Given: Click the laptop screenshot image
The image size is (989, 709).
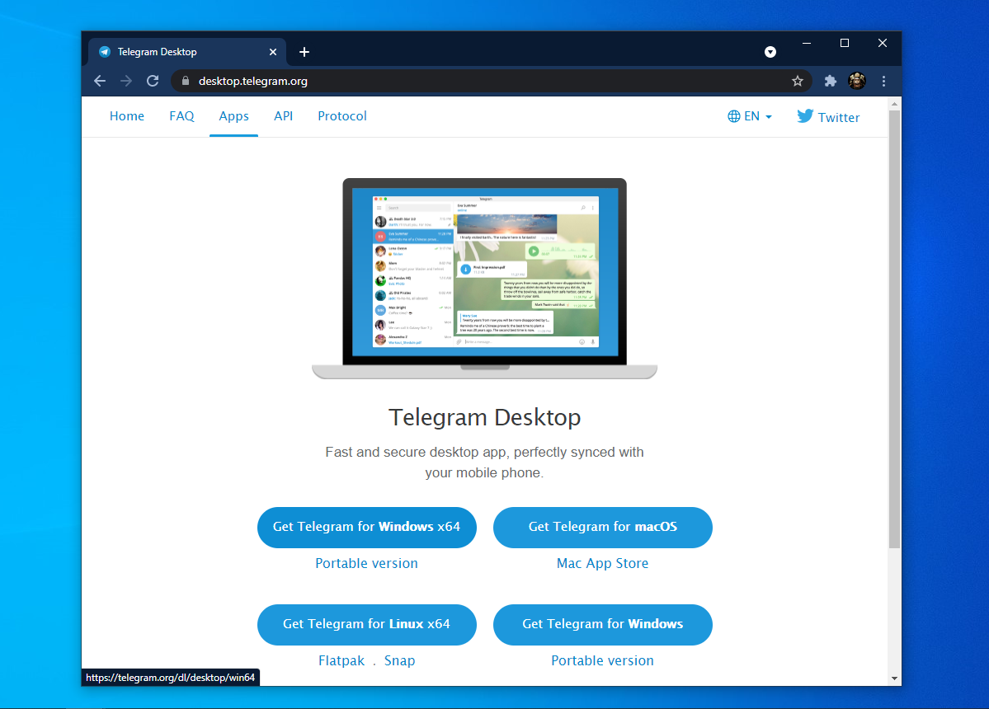Looking at the screenshot, I should click(484, 278).
